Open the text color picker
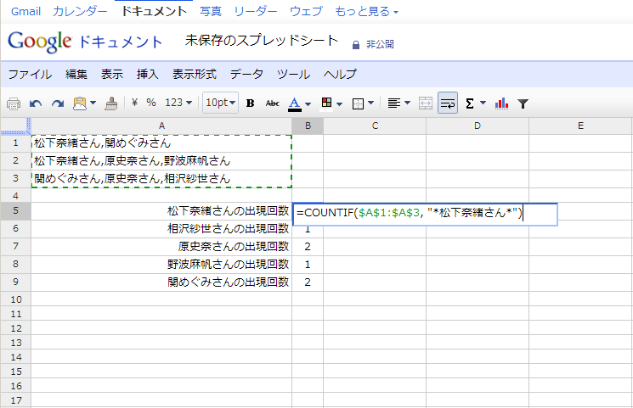This screenshot has height=408, width=633. coord(299,103)
